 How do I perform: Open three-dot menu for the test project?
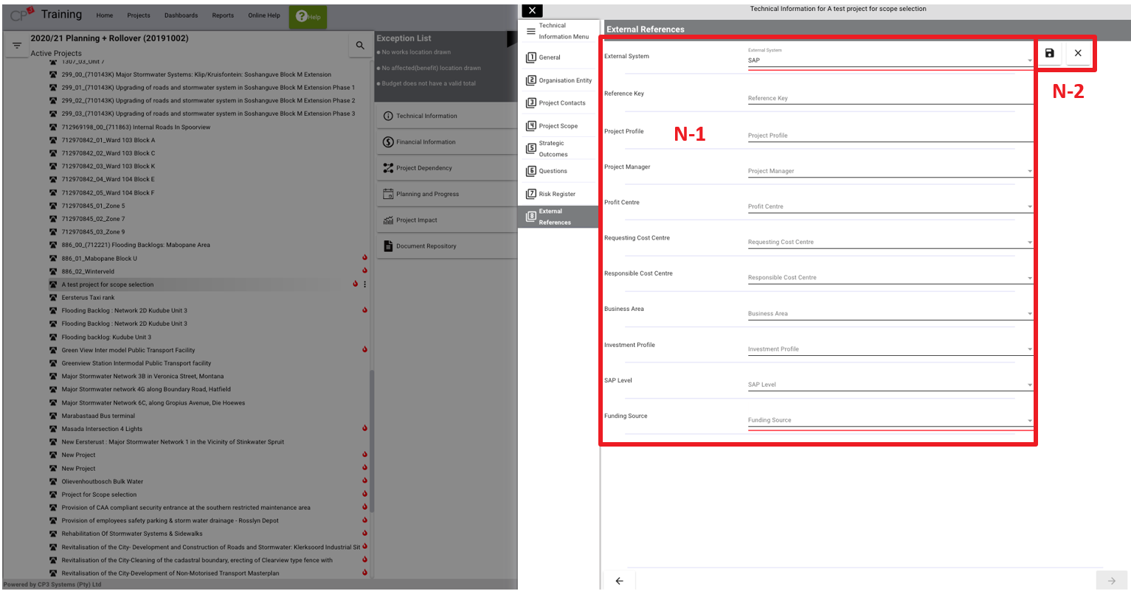[364, 284]
